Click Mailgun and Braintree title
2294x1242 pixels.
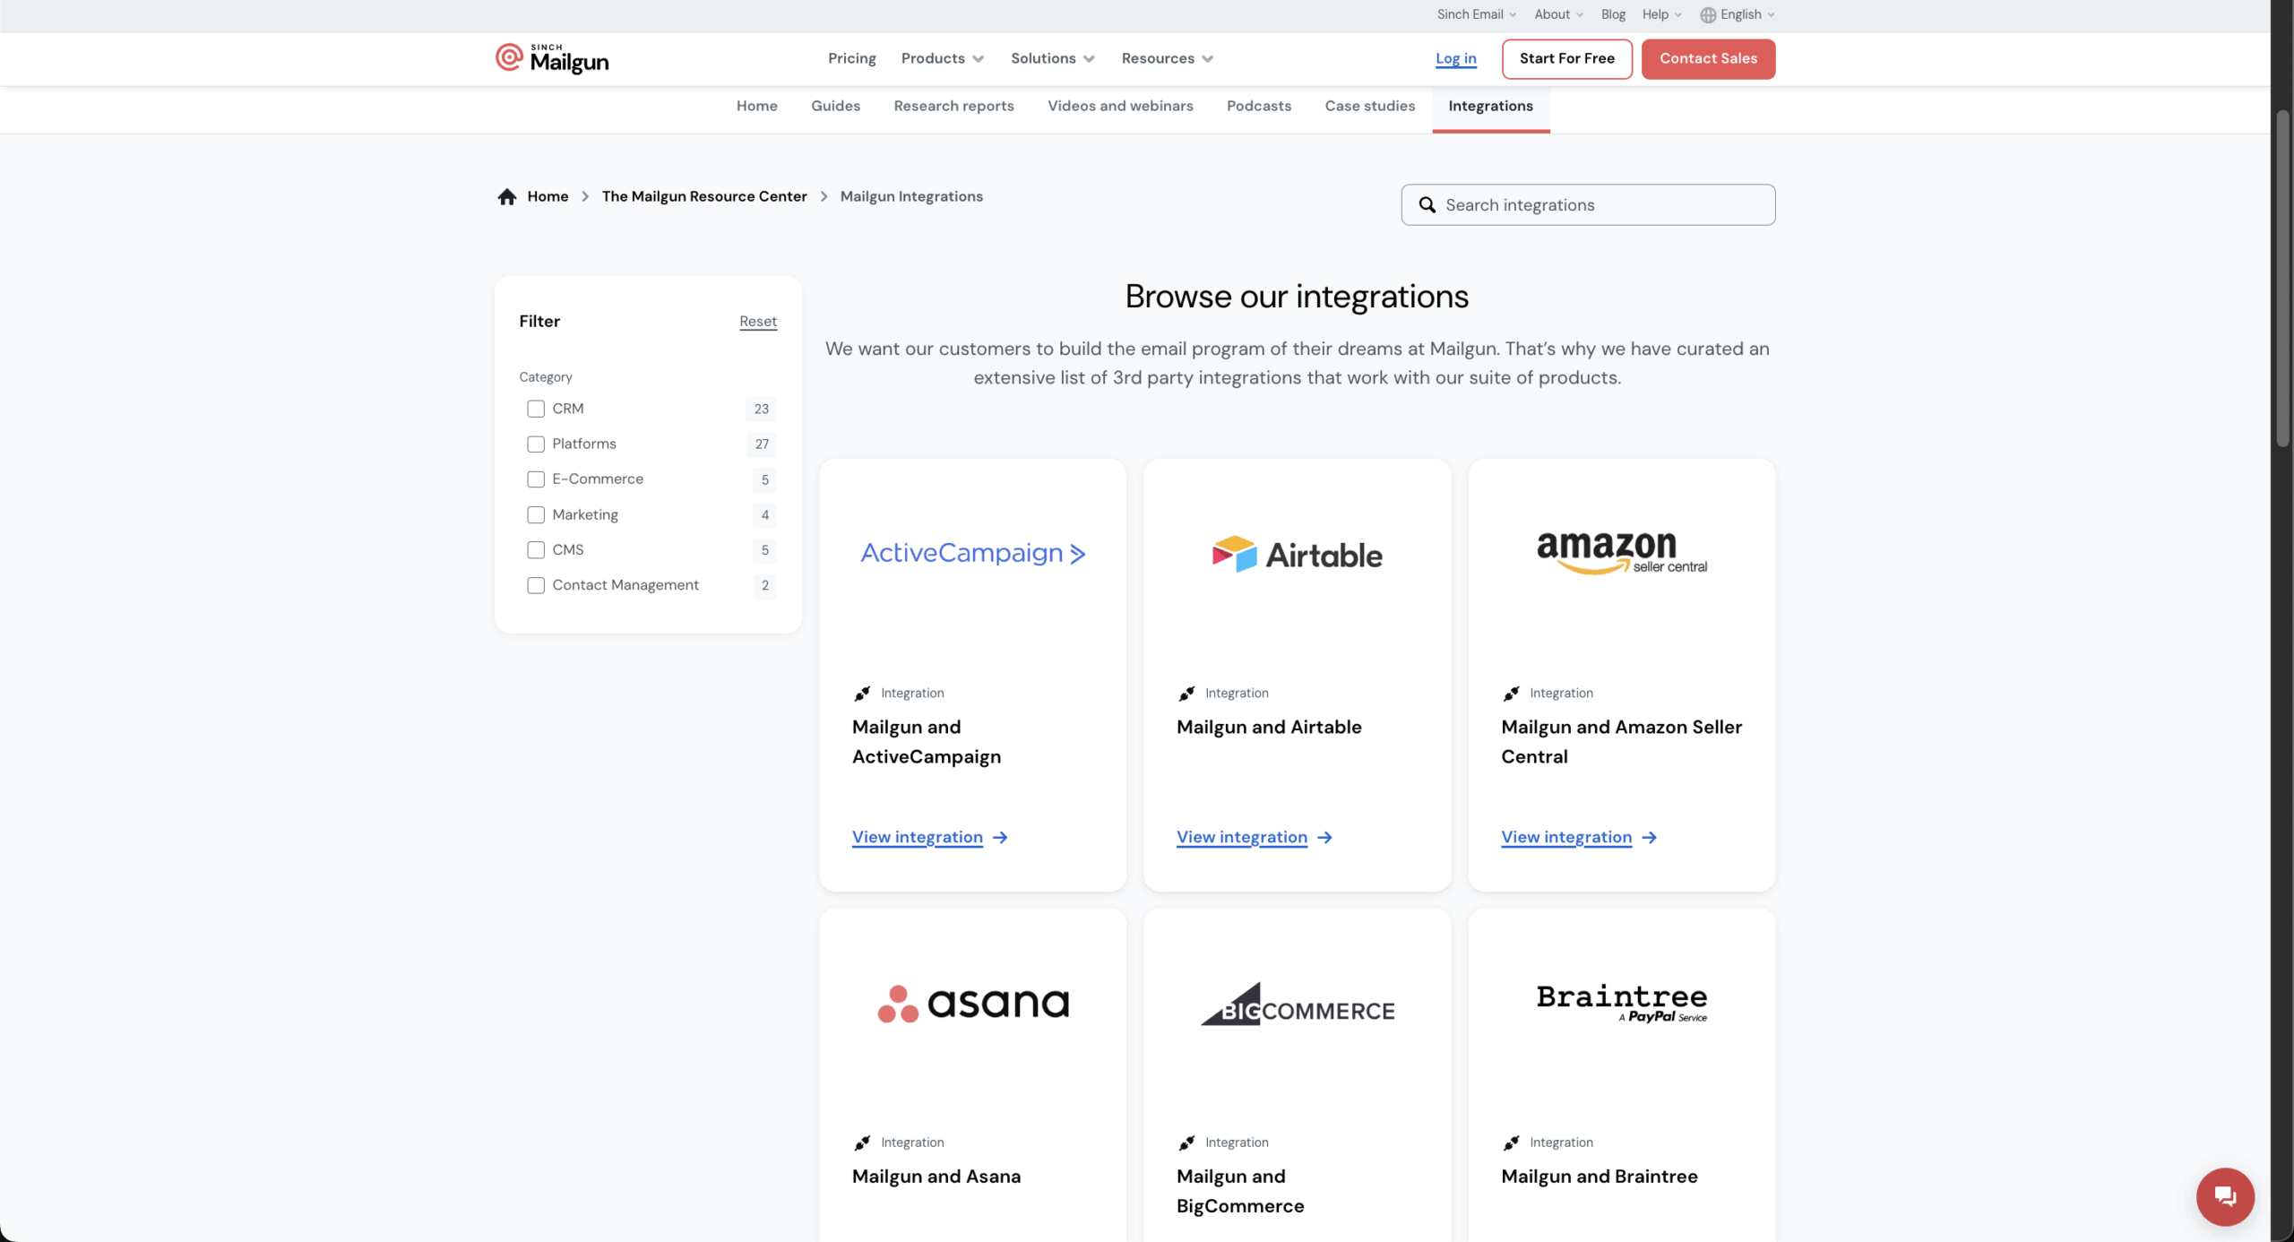[1599, 1177]
